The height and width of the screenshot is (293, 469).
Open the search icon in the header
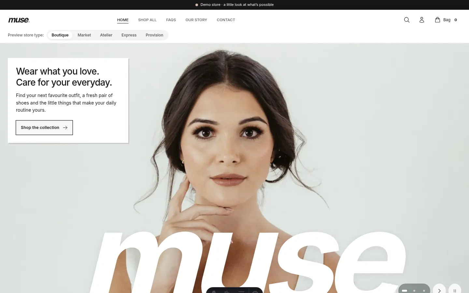click(406, 20)
